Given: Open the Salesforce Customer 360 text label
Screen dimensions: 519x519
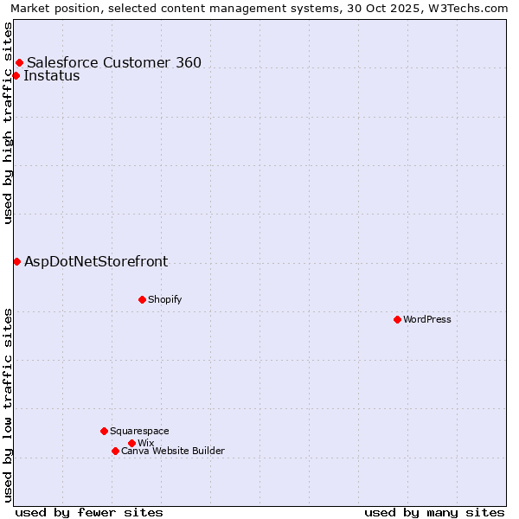Looking at the screenshot, I should pos(114,62).
